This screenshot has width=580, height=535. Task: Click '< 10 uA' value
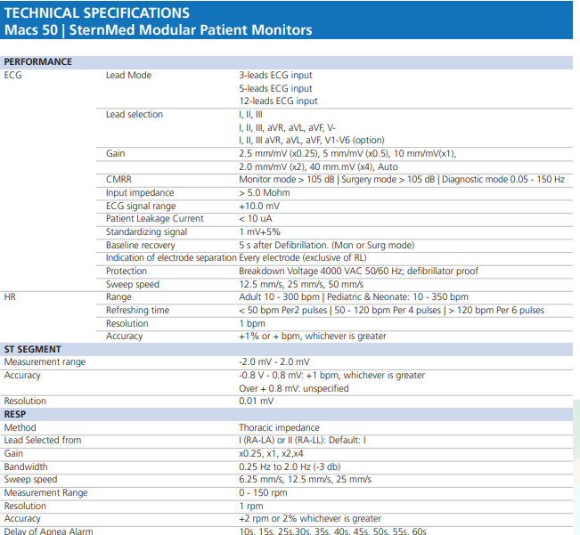pos(256,219)
